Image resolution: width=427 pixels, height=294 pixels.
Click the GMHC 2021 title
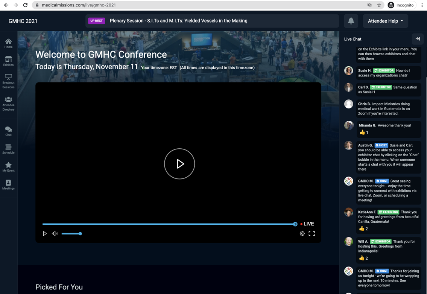click(23, 21)
